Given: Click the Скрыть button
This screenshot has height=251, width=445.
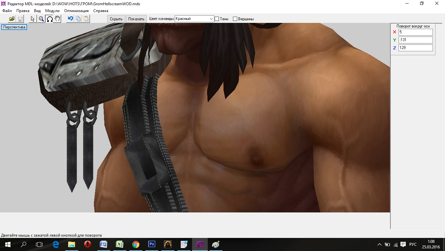Looking at the screenshot, I should coord(116,19).
